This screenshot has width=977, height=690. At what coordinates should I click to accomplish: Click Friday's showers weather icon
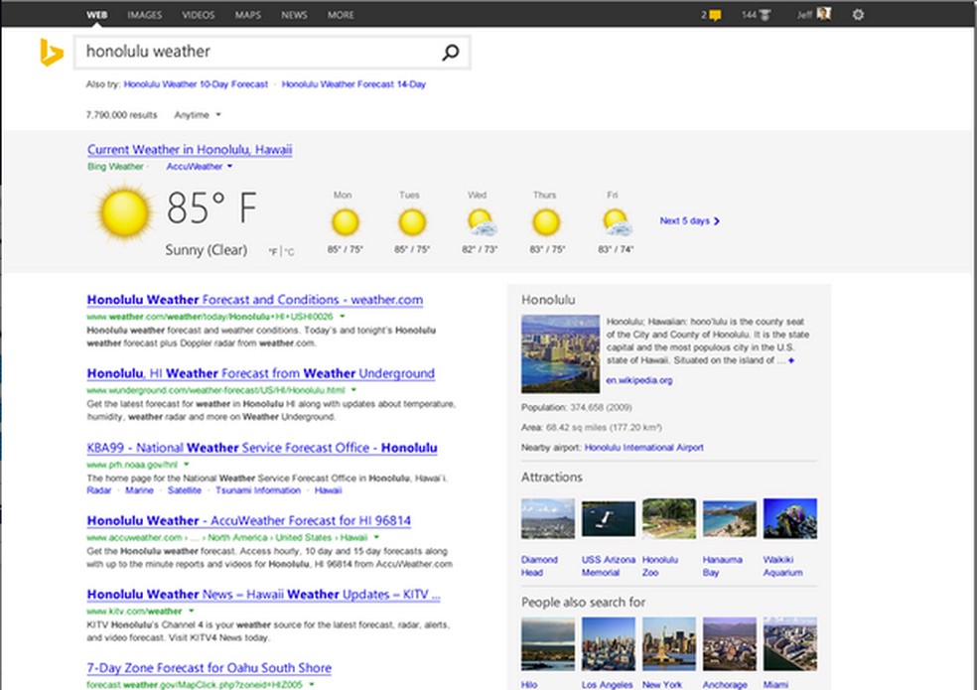pos(615,222)
